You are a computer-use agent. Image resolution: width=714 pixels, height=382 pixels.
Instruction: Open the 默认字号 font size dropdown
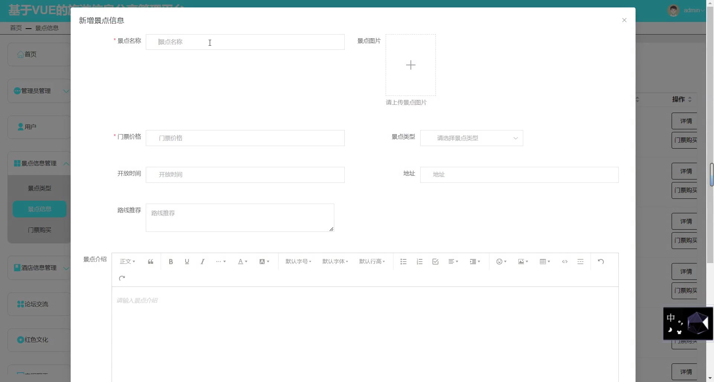click(298, 262)
